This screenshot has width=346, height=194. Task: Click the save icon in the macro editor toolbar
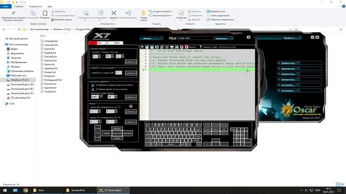[x=142, y=47]
